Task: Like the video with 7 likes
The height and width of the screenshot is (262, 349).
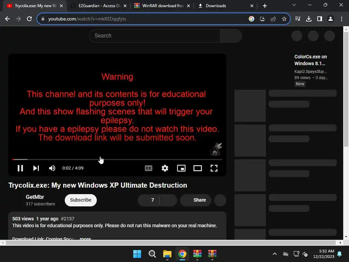Action: [x=149, y=200]
